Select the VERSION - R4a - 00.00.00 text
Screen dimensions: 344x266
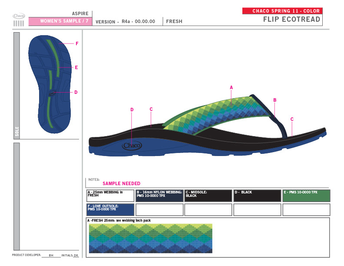[125, 21]
